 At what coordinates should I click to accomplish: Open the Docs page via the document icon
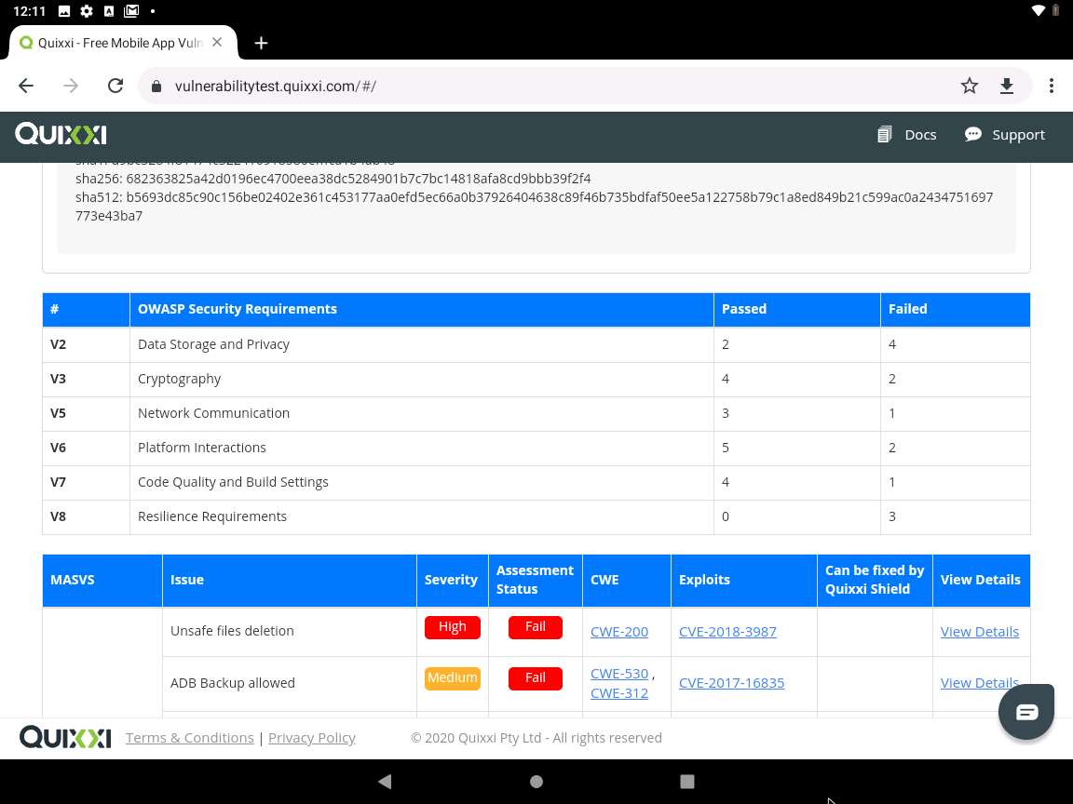884,134
